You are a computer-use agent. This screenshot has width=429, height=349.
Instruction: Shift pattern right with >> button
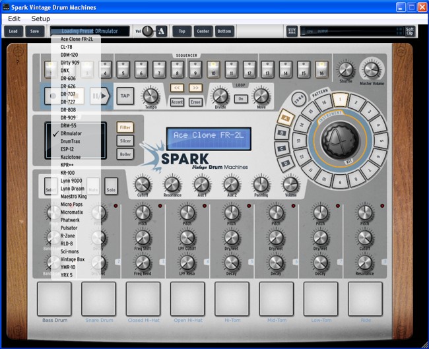click(x=195, y=88)
